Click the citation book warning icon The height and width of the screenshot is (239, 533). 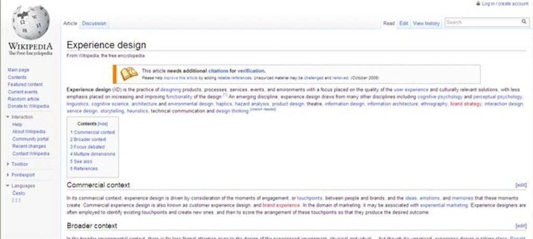[129, 74]
